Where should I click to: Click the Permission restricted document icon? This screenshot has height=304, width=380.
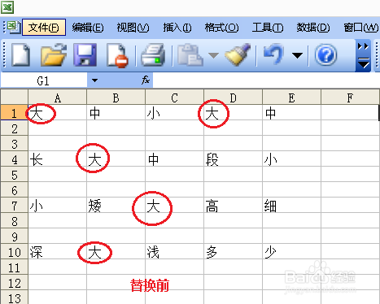click(116, 55)
